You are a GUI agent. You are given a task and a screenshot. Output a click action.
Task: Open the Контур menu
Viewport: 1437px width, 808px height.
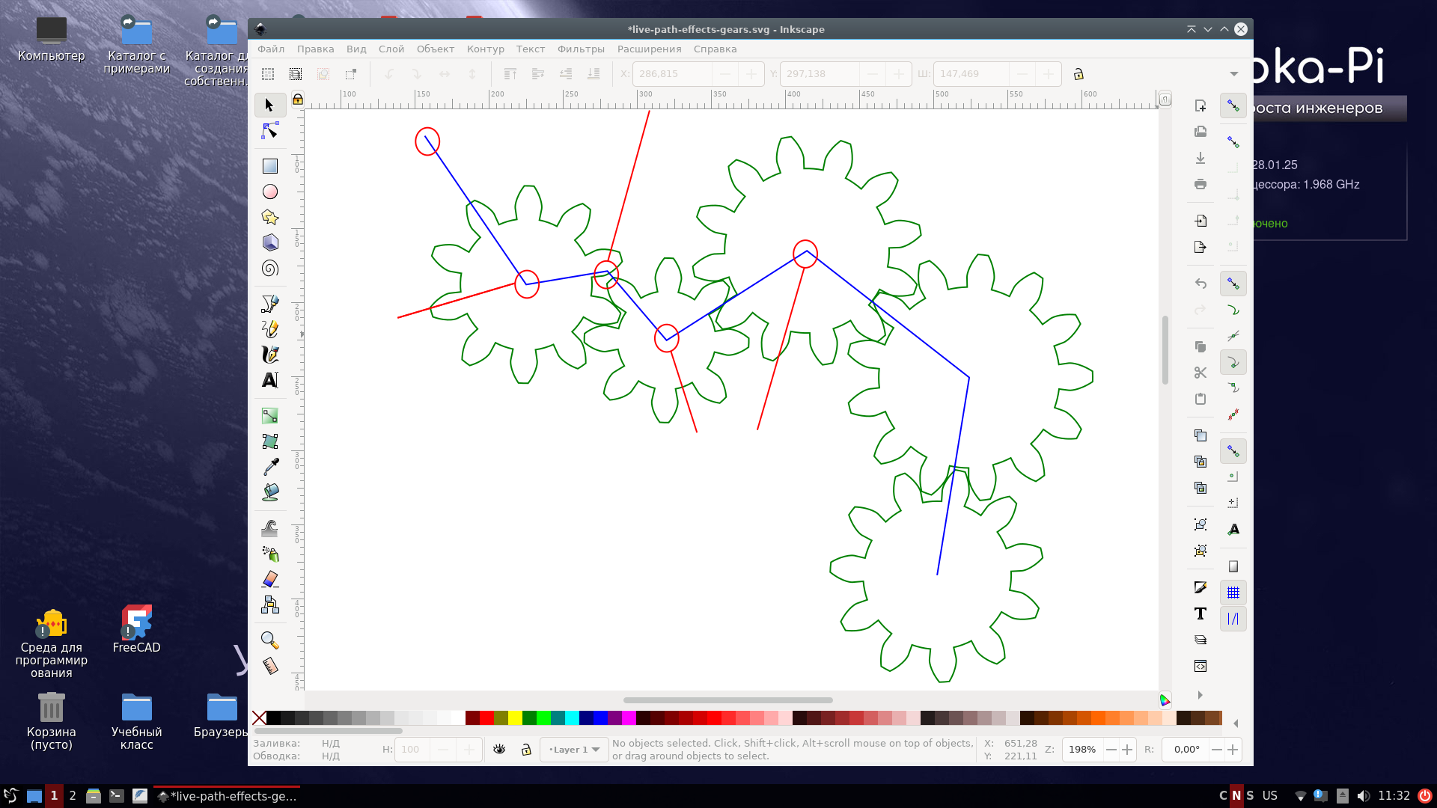(x=485, y=49)
